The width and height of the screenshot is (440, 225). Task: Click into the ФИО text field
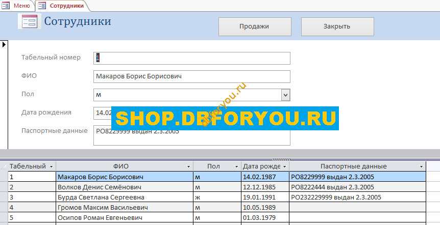tap(191, 76)
